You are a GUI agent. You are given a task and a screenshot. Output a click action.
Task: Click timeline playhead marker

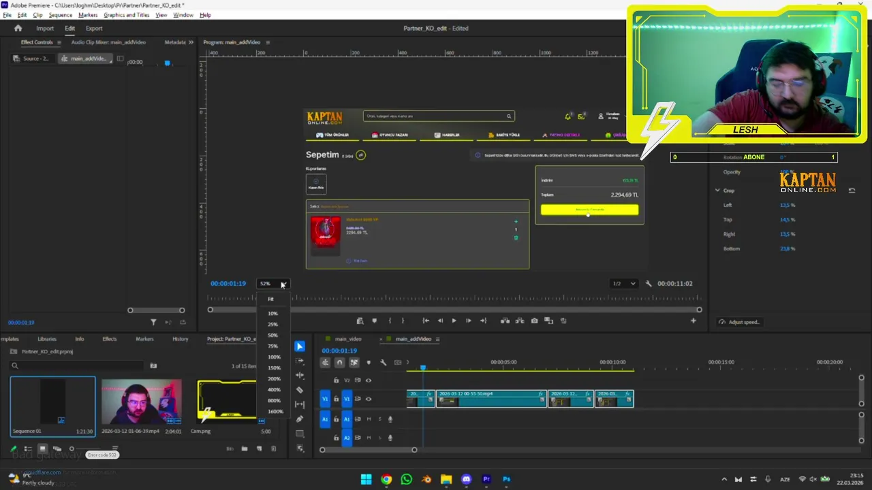pos(423,368)
